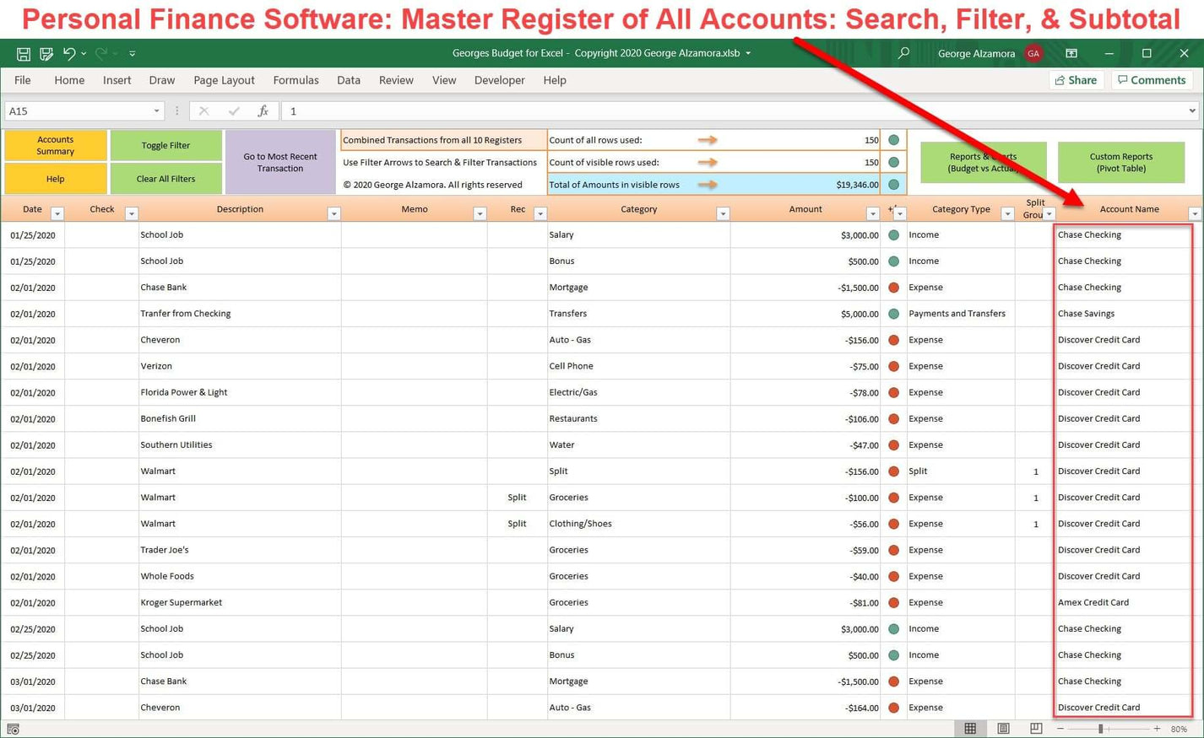Screen dimensions: 1204x738
Task: Switch to the Developer ribbon tab
Action: [x=499, y=80]
